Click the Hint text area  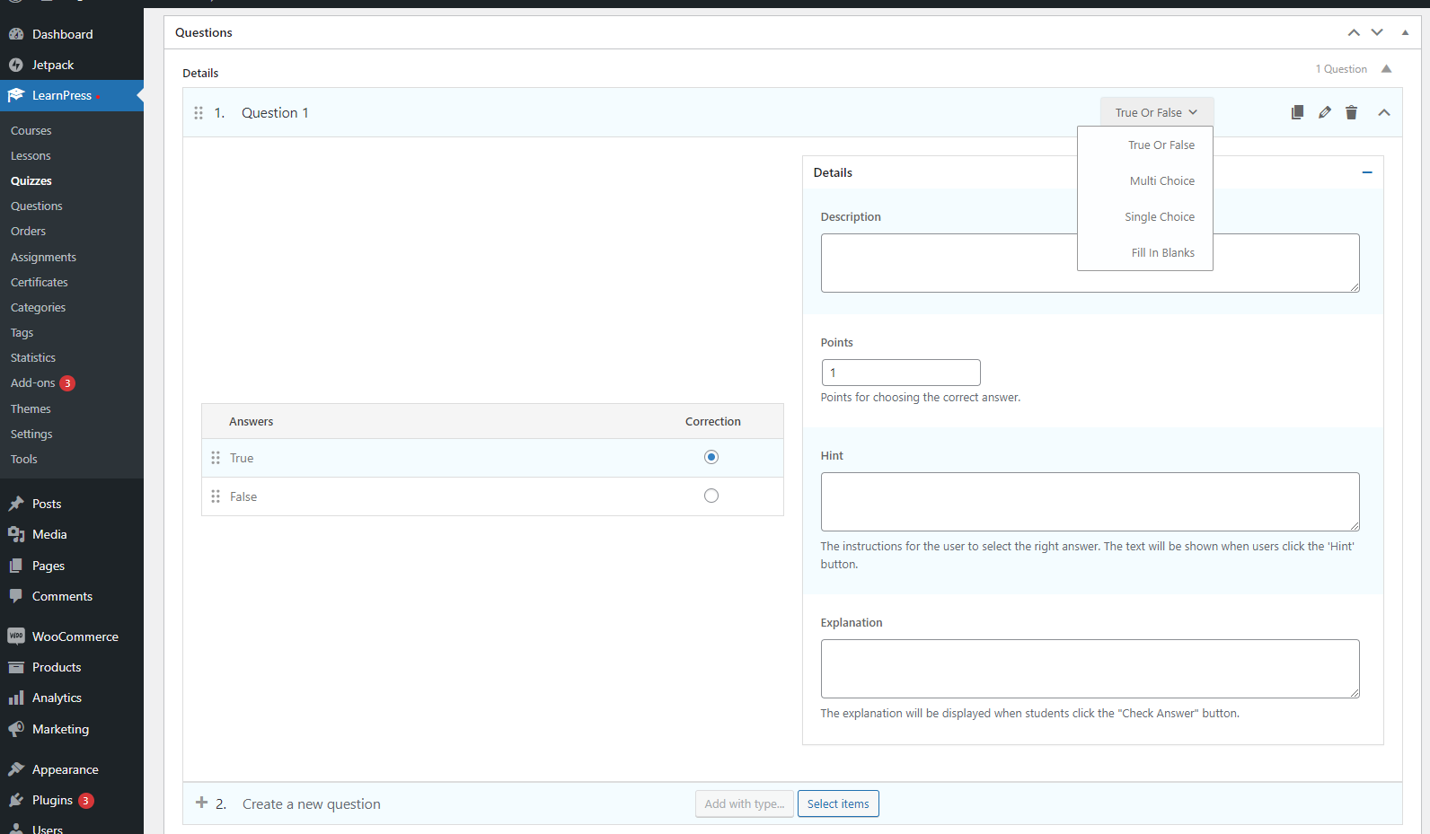(x=1089, y=501)
